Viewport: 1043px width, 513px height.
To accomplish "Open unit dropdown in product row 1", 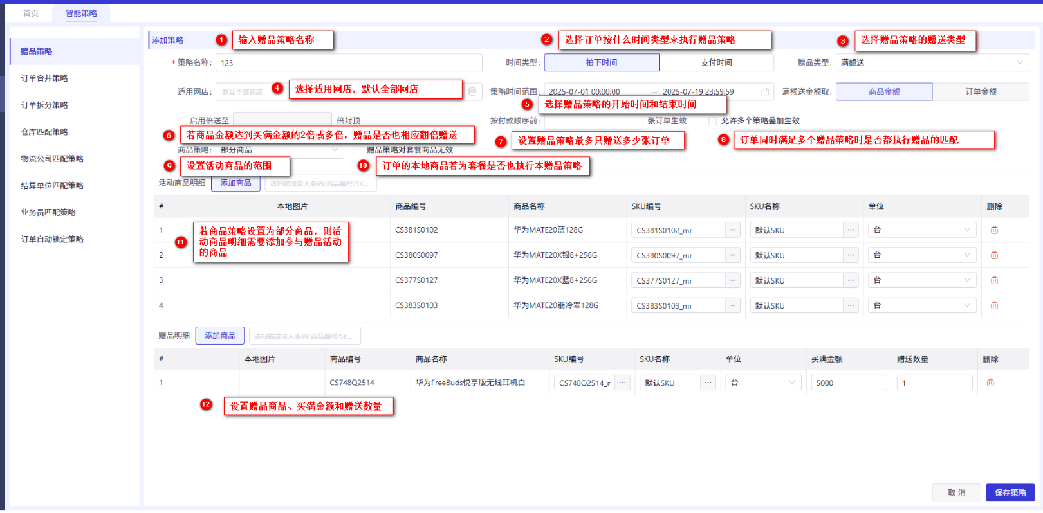I will pos(922,230).
